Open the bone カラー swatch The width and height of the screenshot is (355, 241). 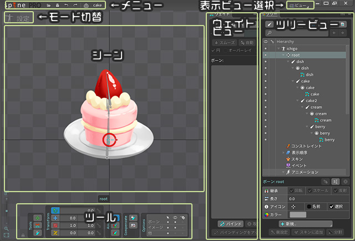298,214
